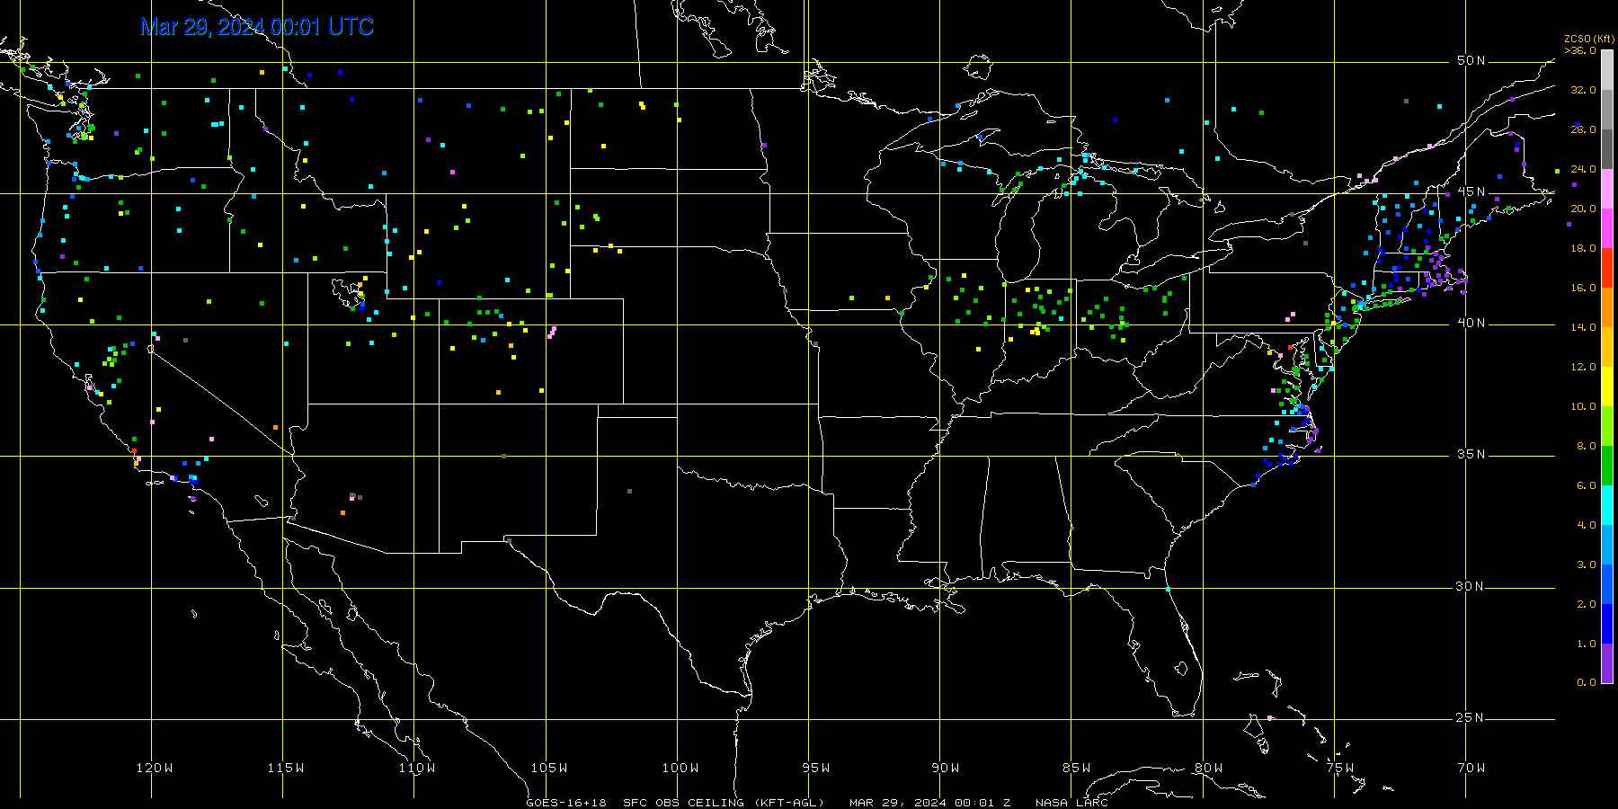Click the dark gray 24.0–28.0 color bar segment
This screenshot has height=809, width=1618.
point(1607,149)
